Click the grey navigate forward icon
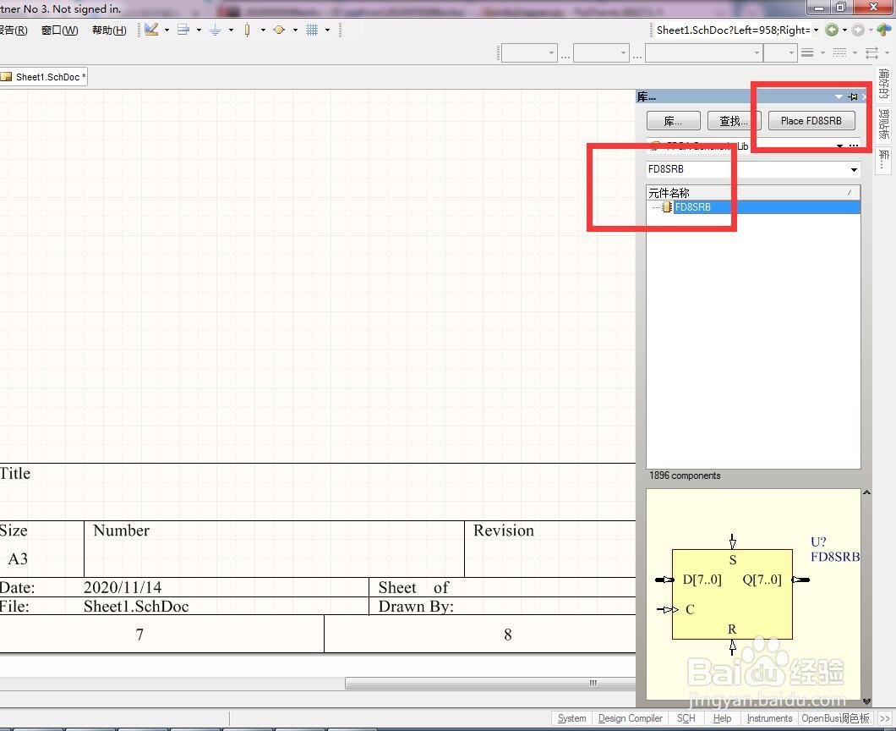The height and width of the screenshot is (731, 896). coord(858,30)
